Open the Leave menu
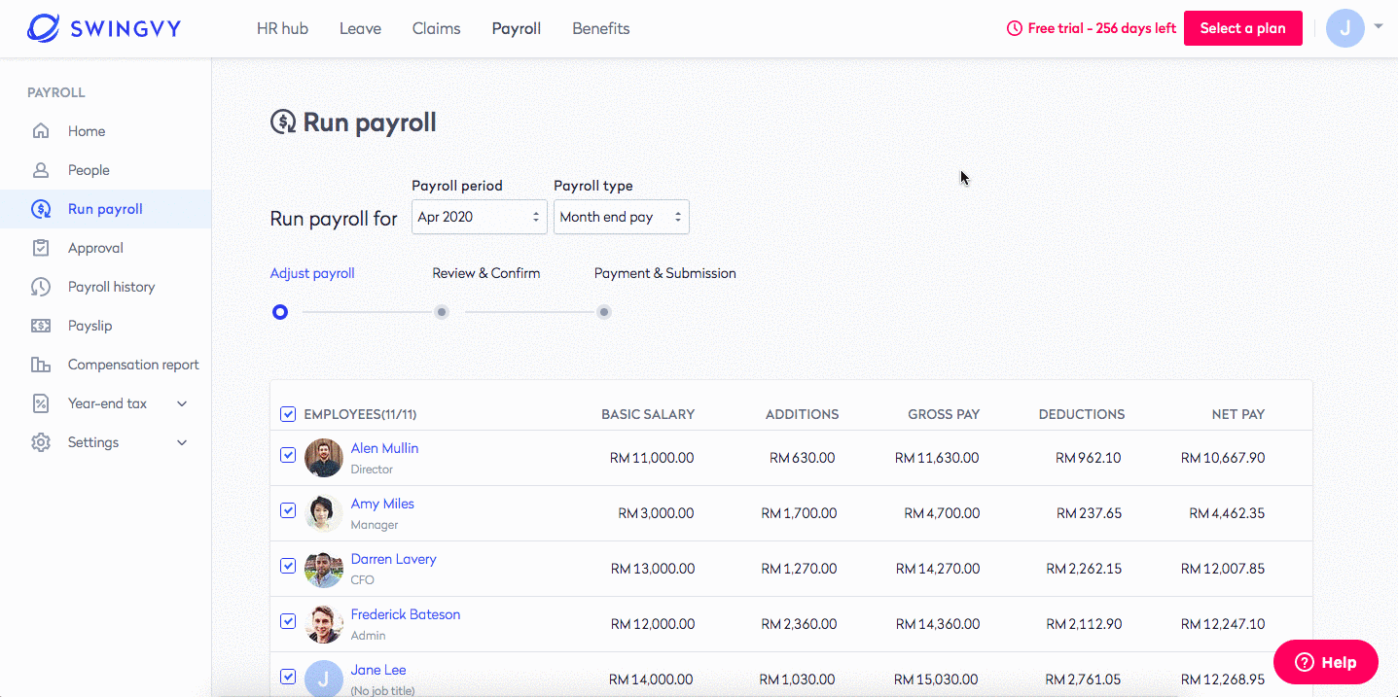Image resolution: width=1398 pixels, height=697 pixels. coord(360,28)
